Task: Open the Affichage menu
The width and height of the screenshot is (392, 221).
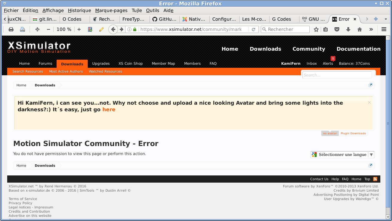Action: 53,10
